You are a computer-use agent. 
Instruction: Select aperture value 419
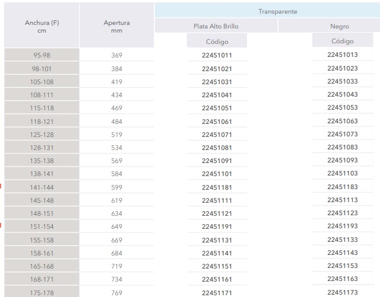[116, 81]
